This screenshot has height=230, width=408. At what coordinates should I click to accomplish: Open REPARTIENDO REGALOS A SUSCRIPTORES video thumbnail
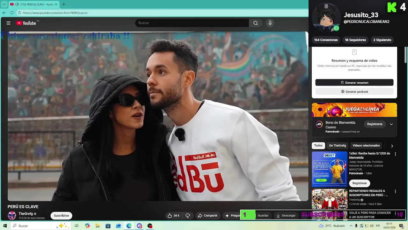pos(329,199)
